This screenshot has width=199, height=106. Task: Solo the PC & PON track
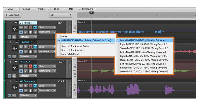pyautogui.click(x=26, y=66)
